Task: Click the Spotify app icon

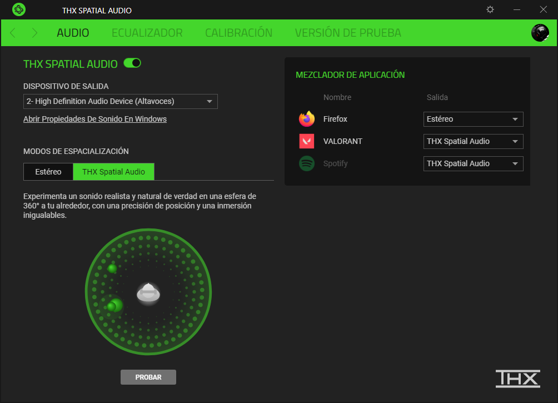Action: point(307,163)
